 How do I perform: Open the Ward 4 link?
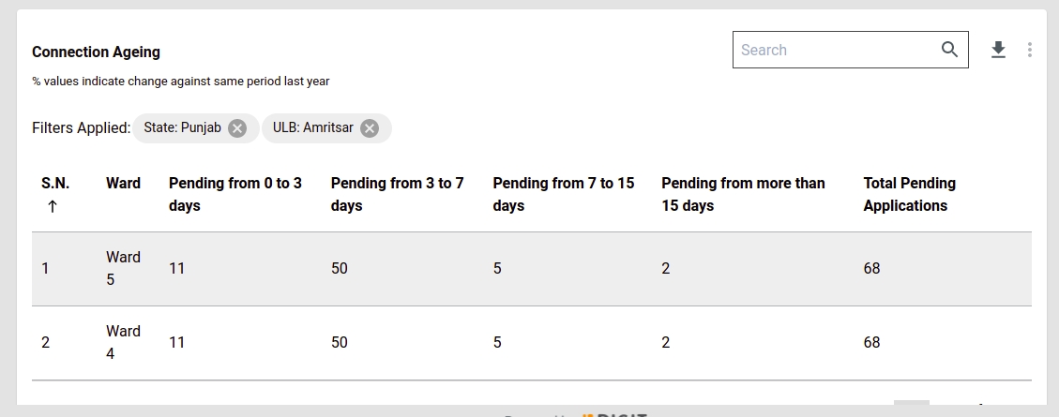point(123,342)
